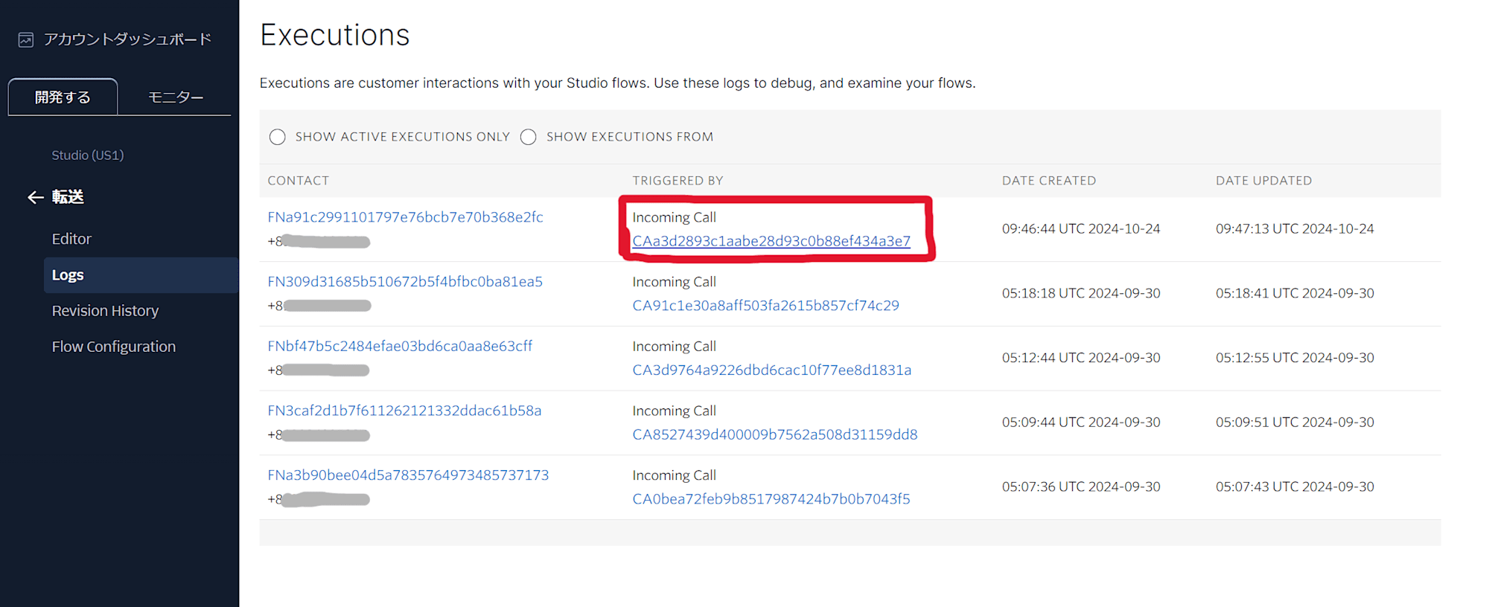The image size is (1489, 607).
Task: Click date created 05:07:36 UTC 2024-09-30
Action: 1081,486
